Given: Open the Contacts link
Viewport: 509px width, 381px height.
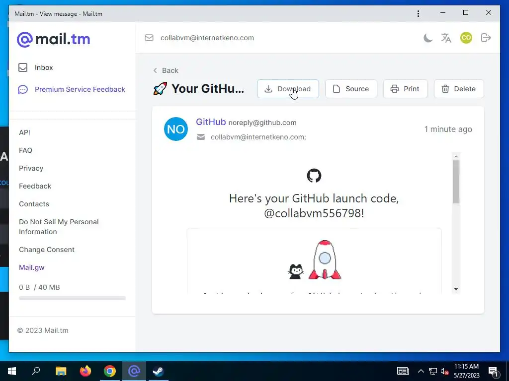Looking at the screenshot, I should coord(34,204).
